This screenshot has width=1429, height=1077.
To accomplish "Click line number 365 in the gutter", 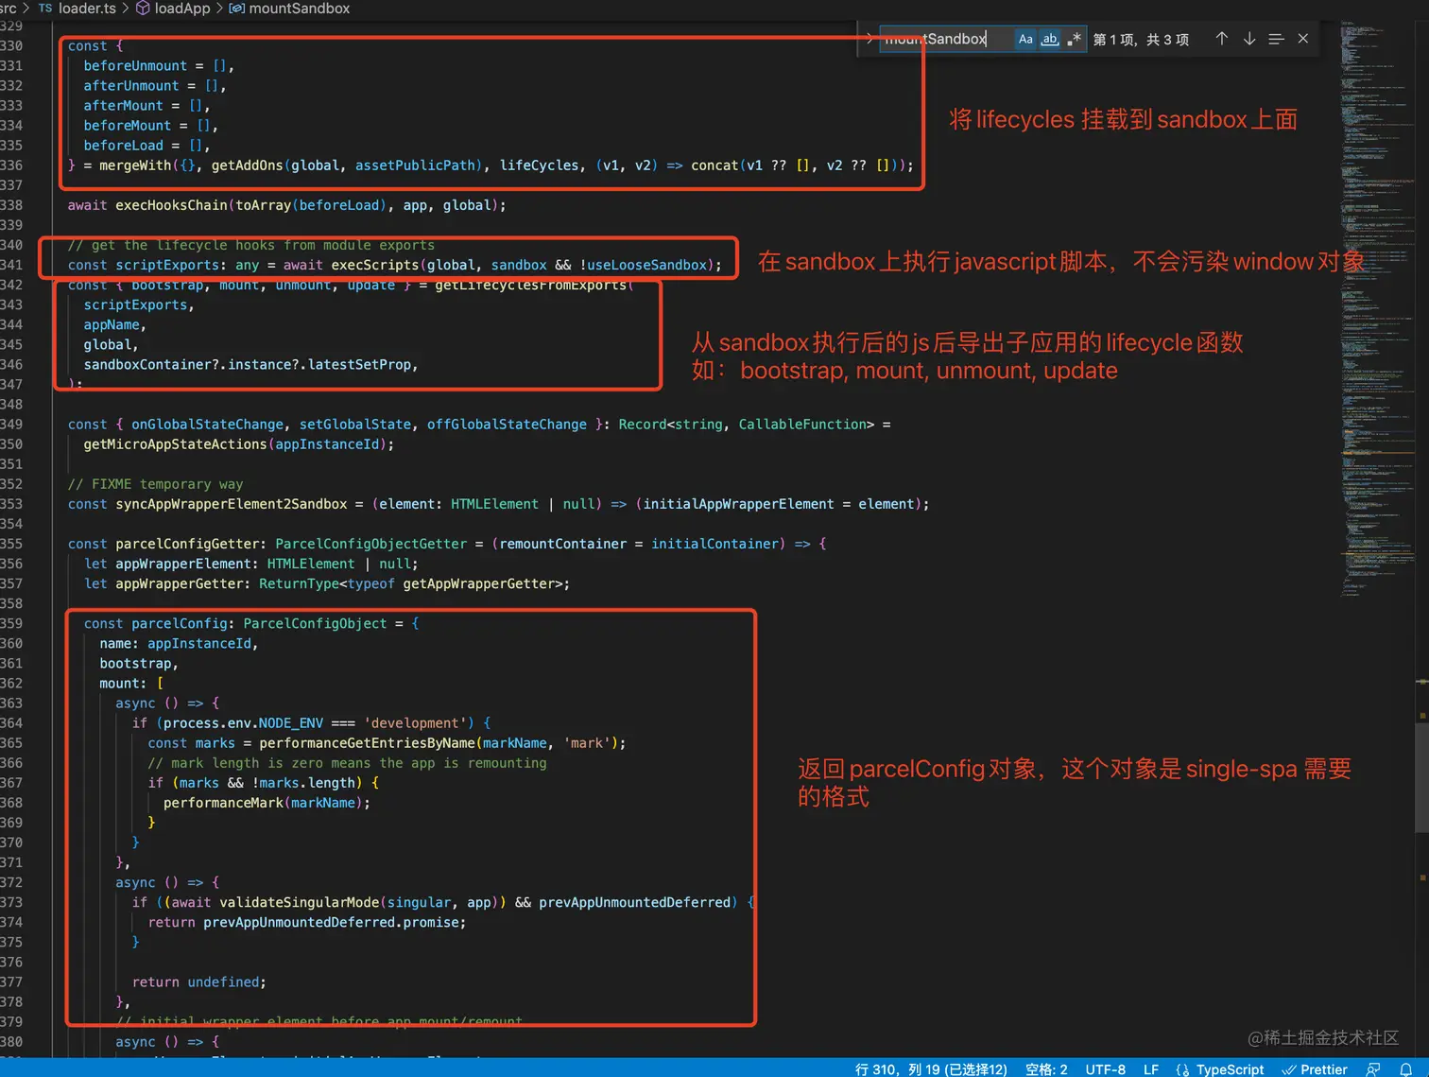I will [12, 743].
